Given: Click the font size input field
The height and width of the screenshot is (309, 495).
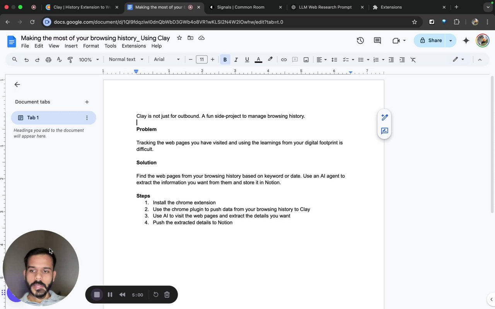Looking at the screenshot, I should [x=201, y=59].
